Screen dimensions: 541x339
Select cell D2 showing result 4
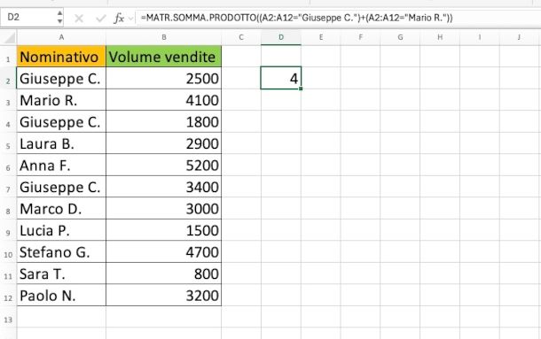tap(281, 78)
